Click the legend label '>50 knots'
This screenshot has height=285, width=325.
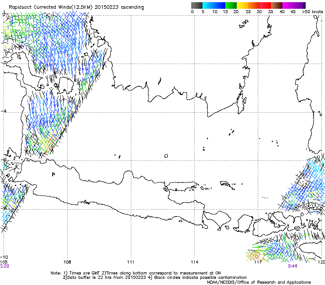[x=312, y=12]
